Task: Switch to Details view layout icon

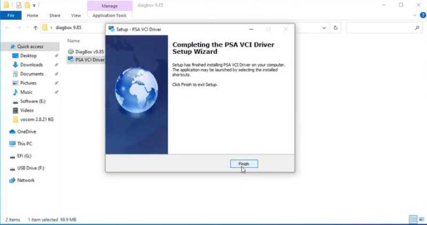Action: (413, 219)
